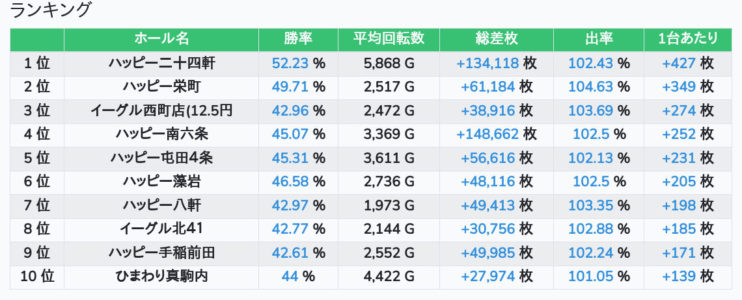Screen dimensions: 742x300
Task: Click the ハッピー藻岩 hall name
Action: pos(161,182)
